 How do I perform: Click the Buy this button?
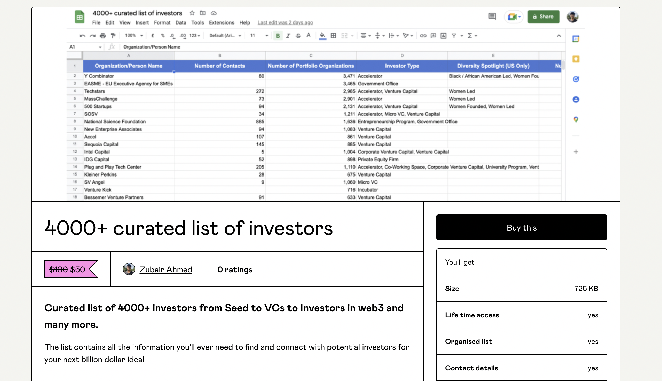pos(522,227)
